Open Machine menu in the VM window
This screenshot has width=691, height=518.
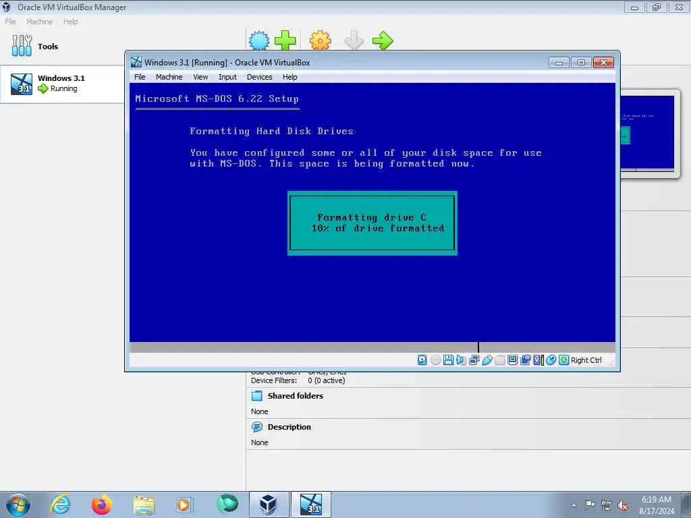pyautogui.click(x=169, y=77)
